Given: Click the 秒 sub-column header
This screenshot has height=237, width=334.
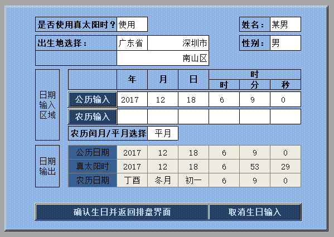Looking at the screenshot, I should pos(285,85).
